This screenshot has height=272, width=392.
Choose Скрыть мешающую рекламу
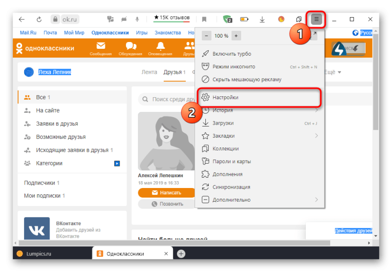(260, 80)
